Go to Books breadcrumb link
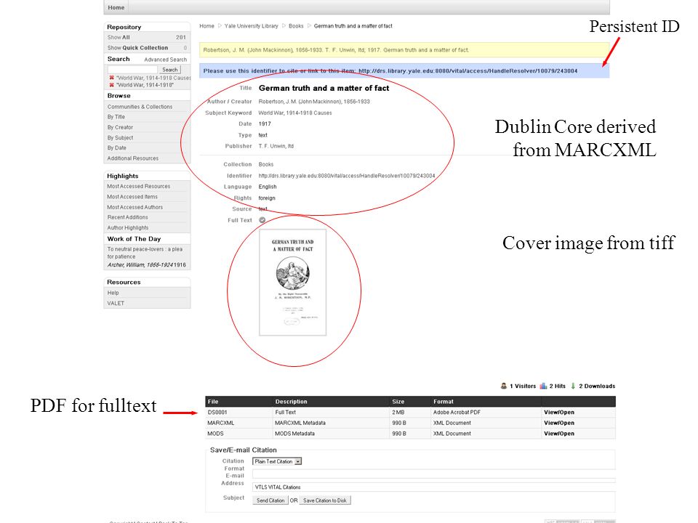The height and width of the screenshot is (523, 698). coord(296,26)
